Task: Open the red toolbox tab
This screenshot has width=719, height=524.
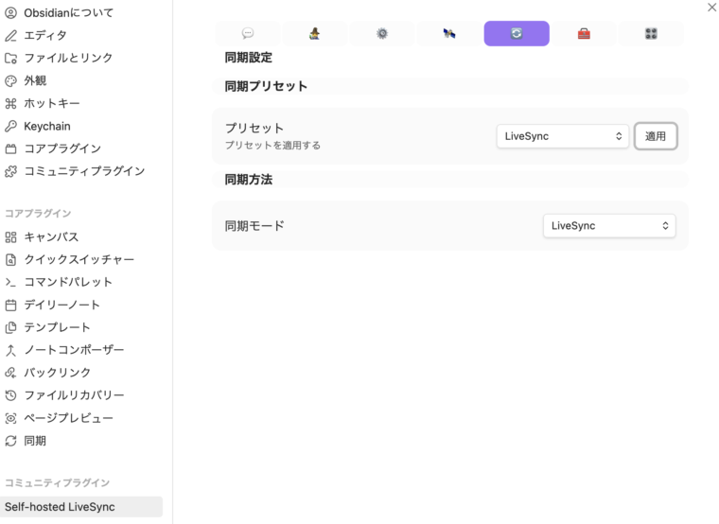Action: [584, 33]
